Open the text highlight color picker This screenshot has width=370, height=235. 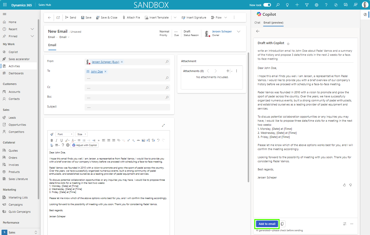(x=67, y=140)
